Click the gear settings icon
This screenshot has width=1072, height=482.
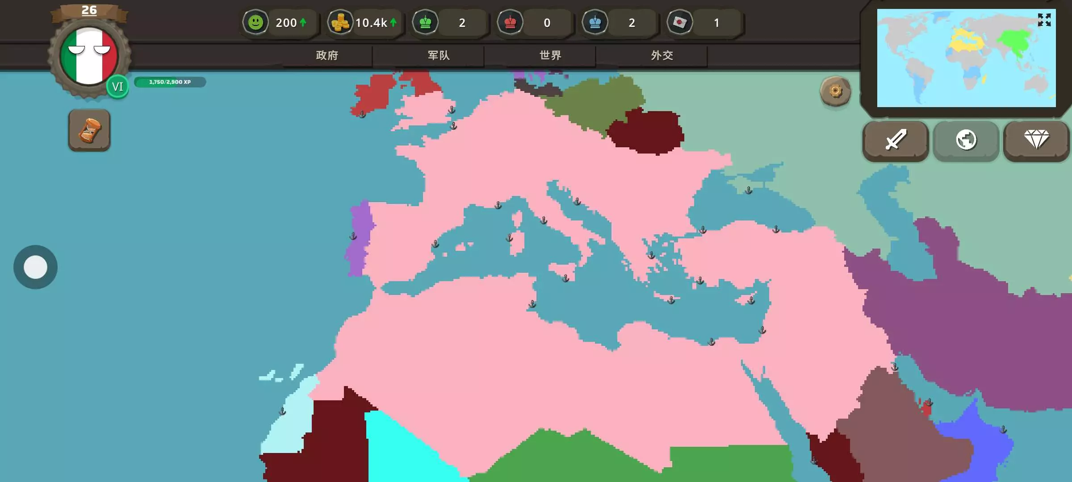pos(835,91)
